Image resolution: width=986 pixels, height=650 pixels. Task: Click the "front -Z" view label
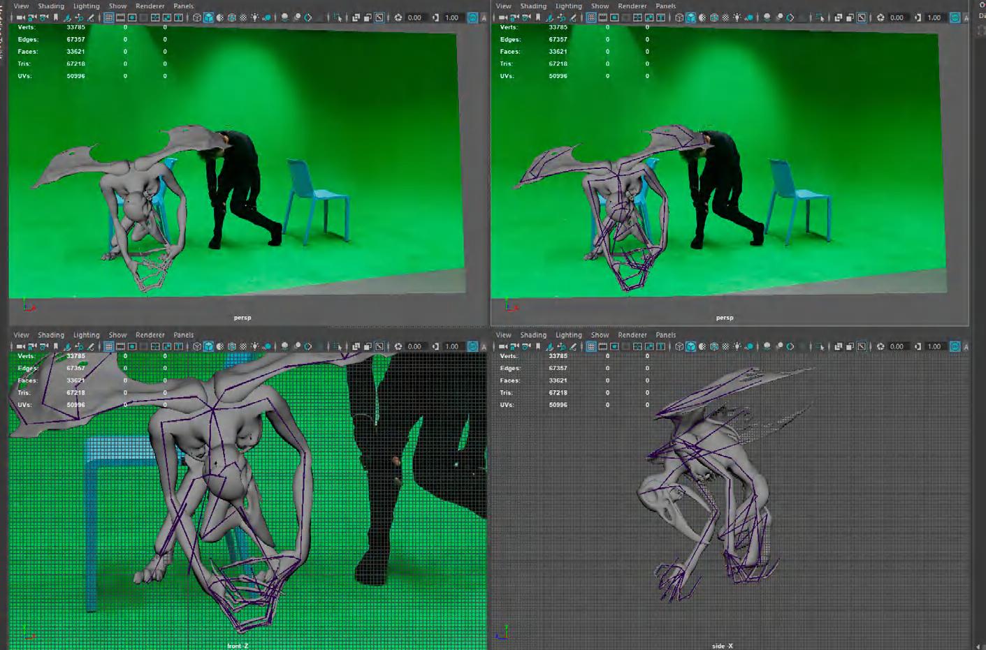tap(238, 646)
